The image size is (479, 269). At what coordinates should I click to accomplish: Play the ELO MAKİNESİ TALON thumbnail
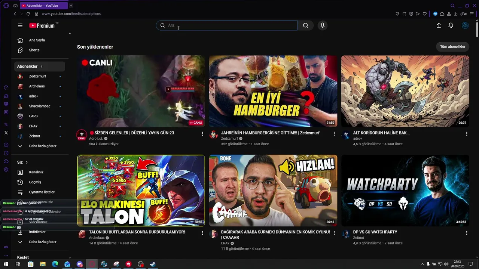(141, 191)
